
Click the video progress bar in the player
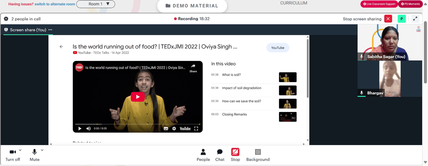click(137, 124)
